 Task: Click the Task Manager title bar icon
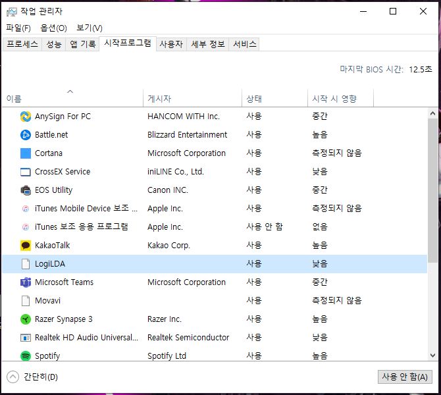tap(12, 12)
